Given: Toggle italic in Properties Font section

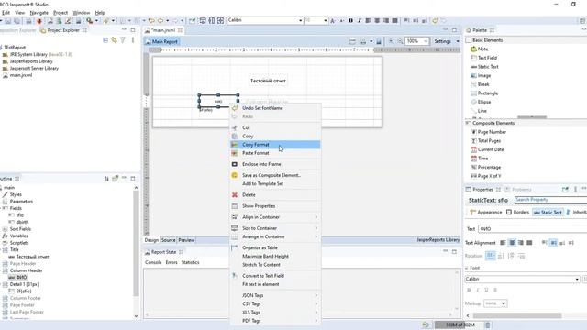Looking at the screenshot, I should pos(477,290).
